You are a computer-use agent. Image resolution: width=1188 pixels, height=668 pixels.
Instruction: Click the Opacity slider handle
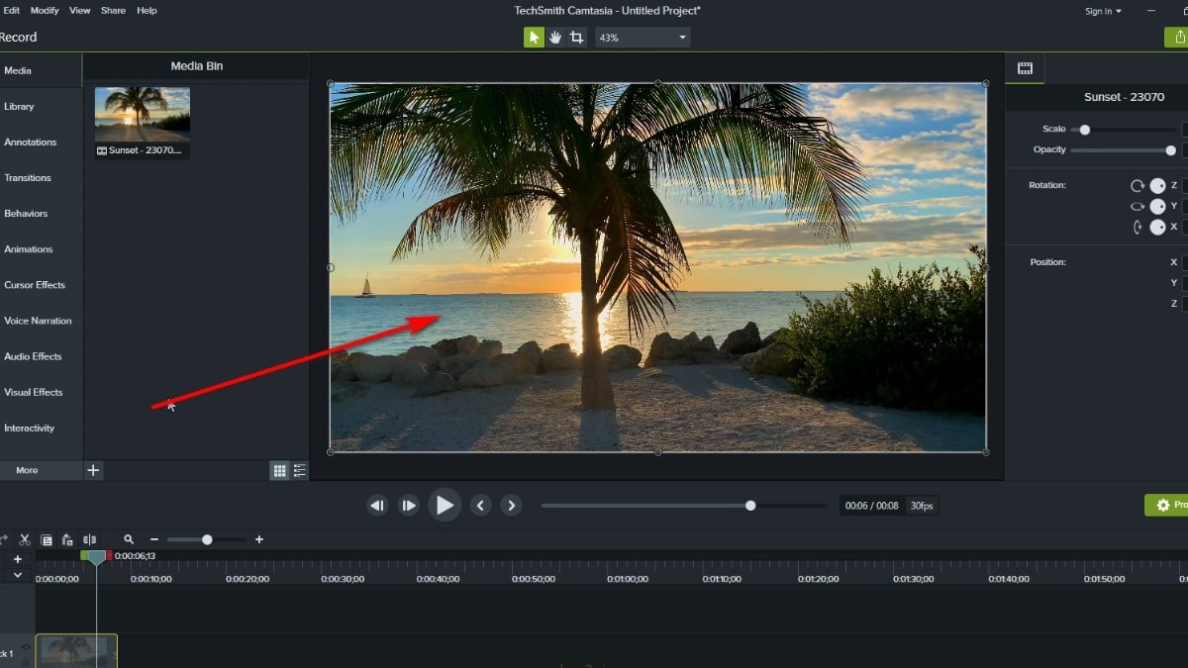point(1170,150)
